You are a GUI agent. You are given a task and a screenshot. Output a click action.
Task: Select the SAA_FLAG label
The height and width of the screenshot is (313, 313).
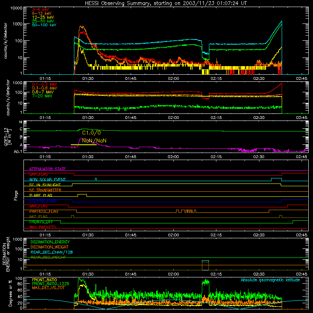[x=38, y=206]
